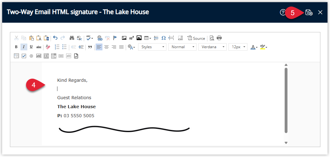Open the set language dropdown
330x157 pixels.
point(131,47)
